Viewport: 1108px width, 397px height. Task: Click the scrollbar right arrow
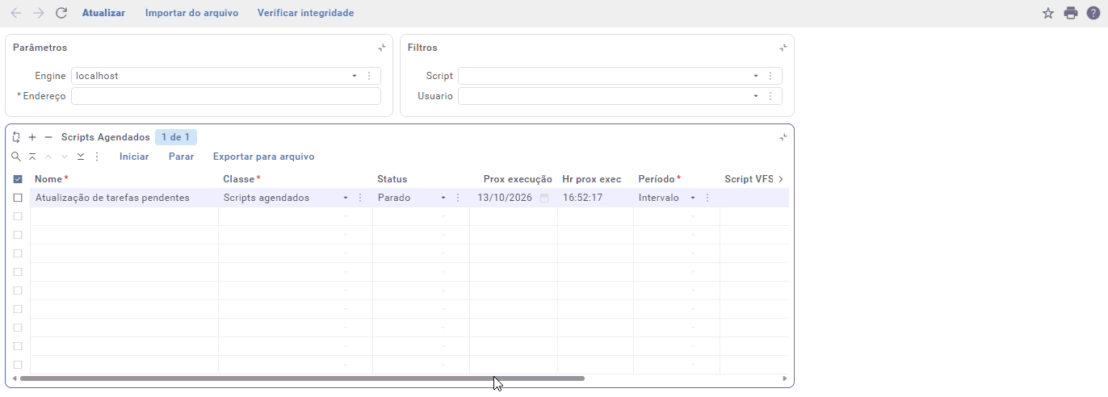(x=785, y=378)
